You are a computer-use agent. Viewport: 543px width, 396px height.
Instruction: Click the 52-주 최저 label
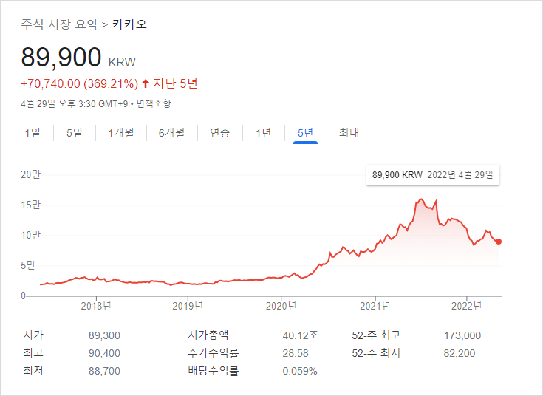376,353
